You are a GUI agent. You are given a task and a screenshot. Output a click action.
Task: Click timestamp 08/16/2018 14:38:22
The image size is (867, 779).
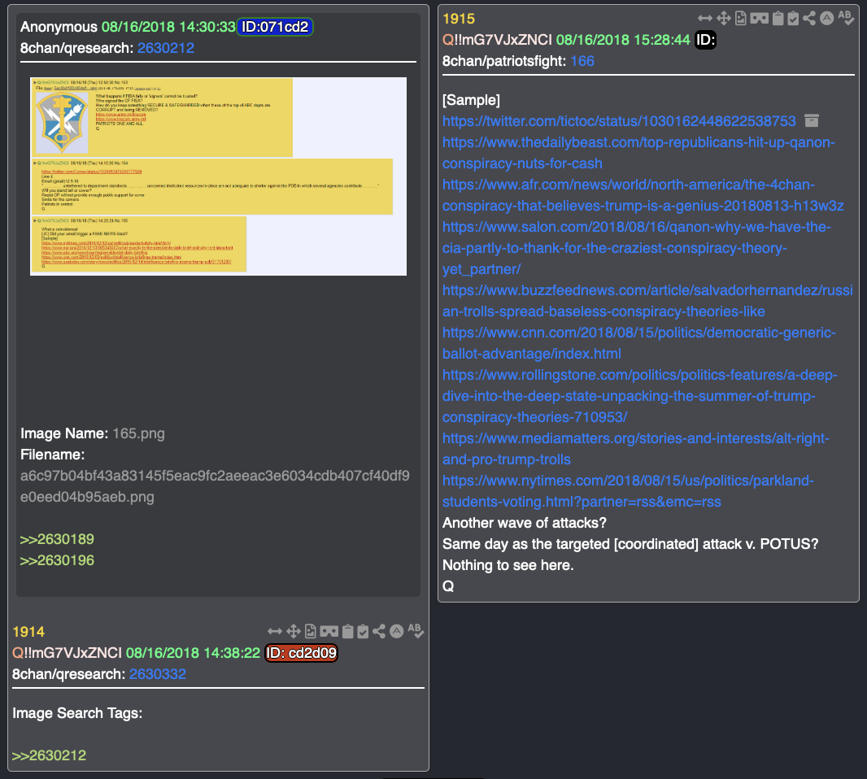(x=193, y=653)
